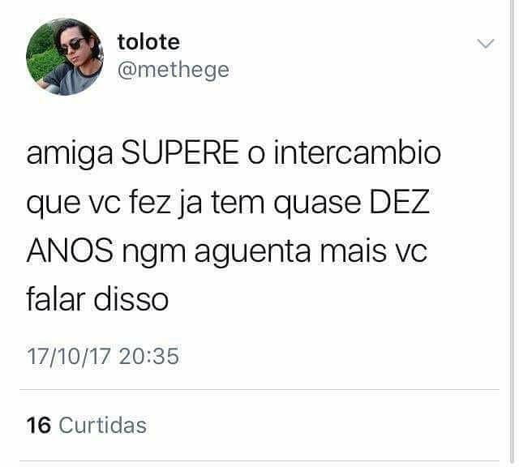Screen dimensions: 519x467
Task: Open tolote's profile picture
Action: coord(65,57)
